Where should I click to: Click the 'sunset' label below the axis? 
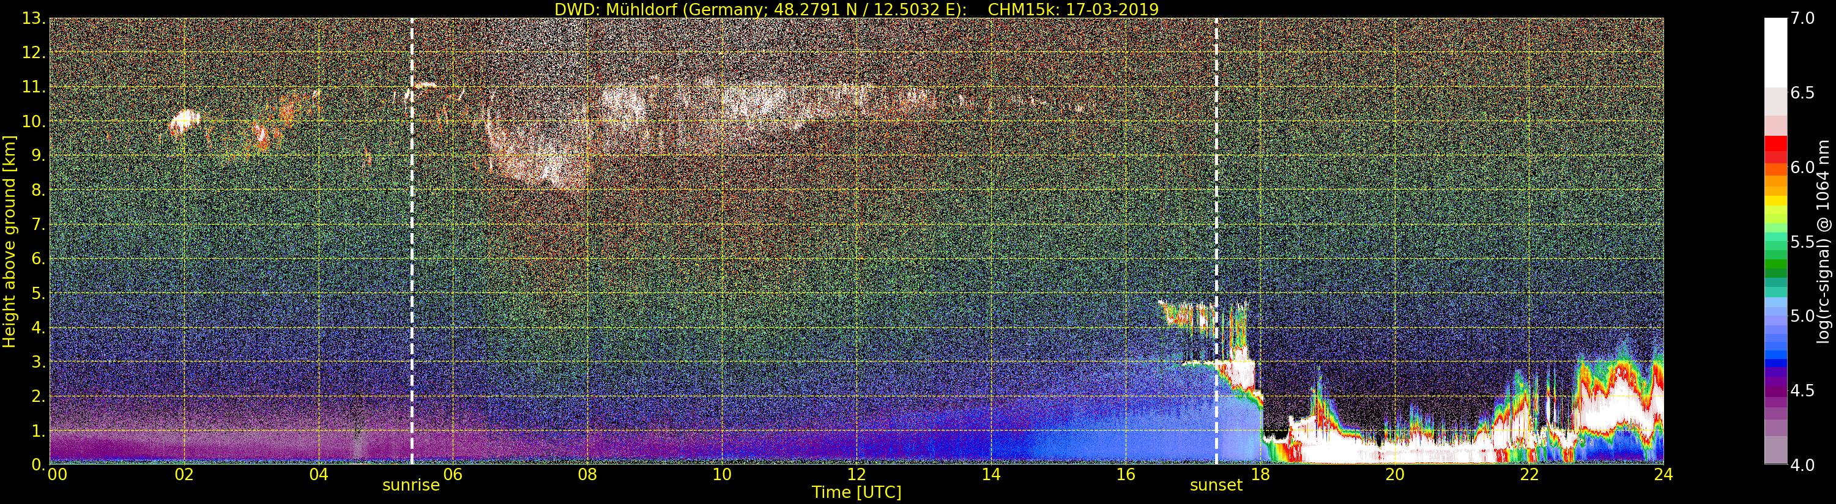click(x=1216, y=486)
